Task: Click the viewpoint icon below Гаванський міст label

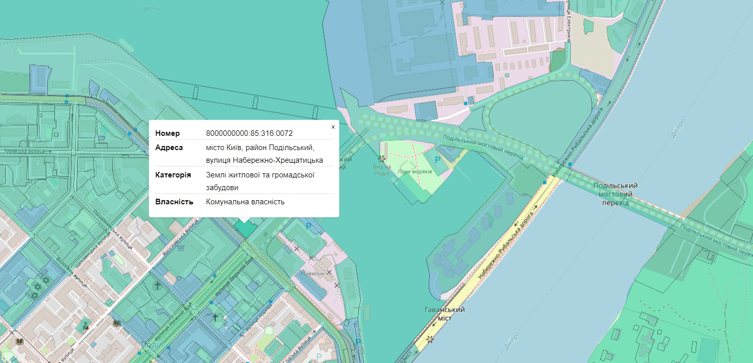Action: 430,339
